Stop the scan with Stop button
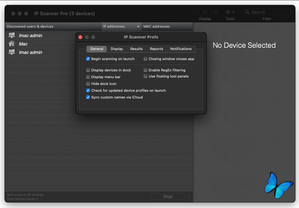 pyautogui.click(x=168, y=197)
